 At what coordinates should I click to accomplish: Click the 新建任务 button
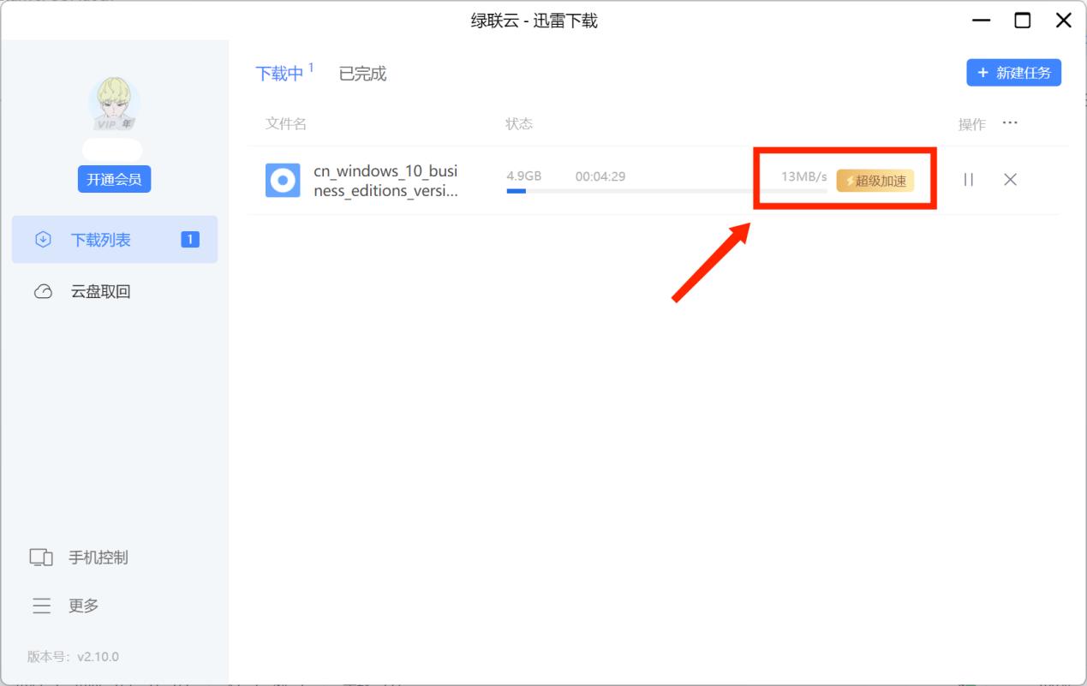pyautogui.click(x=1013, y=72)
